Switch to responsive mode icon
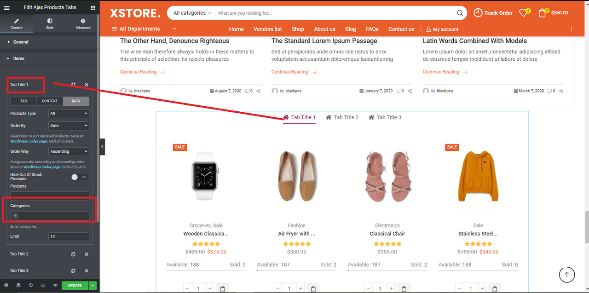Viewport: 589px width, 293px height. coord(43,285)
